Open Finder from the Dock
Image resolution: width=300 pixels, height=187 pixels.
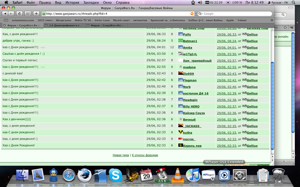[x=22, y=175]
